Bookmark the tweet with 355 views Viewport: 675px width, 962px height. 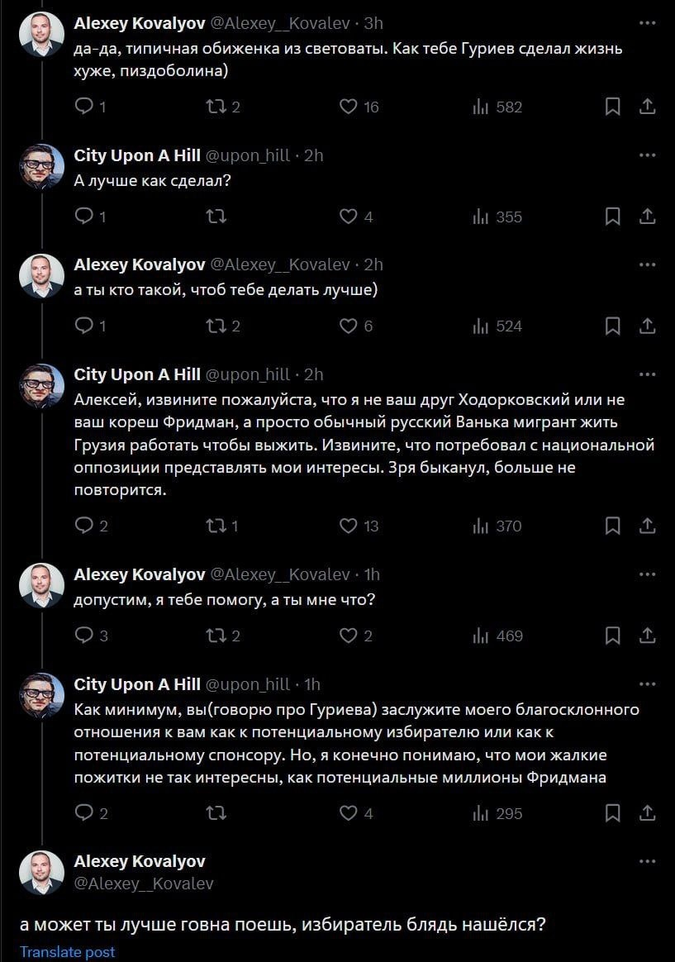pos(613,217)
